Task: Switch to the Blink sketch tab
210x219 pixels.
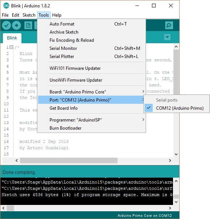Action: (x=12, y=38)
